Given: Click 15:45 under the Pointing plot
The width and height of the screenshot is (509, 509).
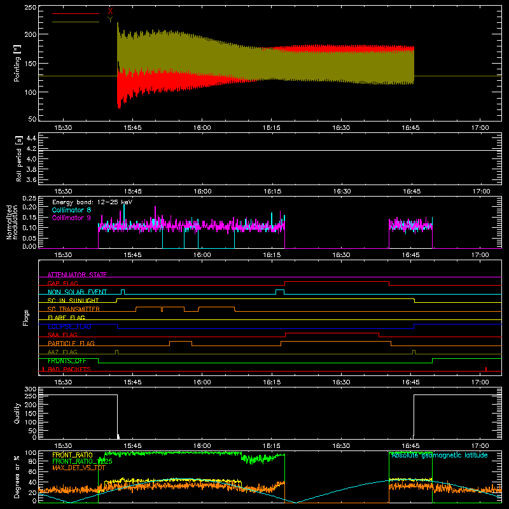Looking at the screenshot, I should coord(132,128).
